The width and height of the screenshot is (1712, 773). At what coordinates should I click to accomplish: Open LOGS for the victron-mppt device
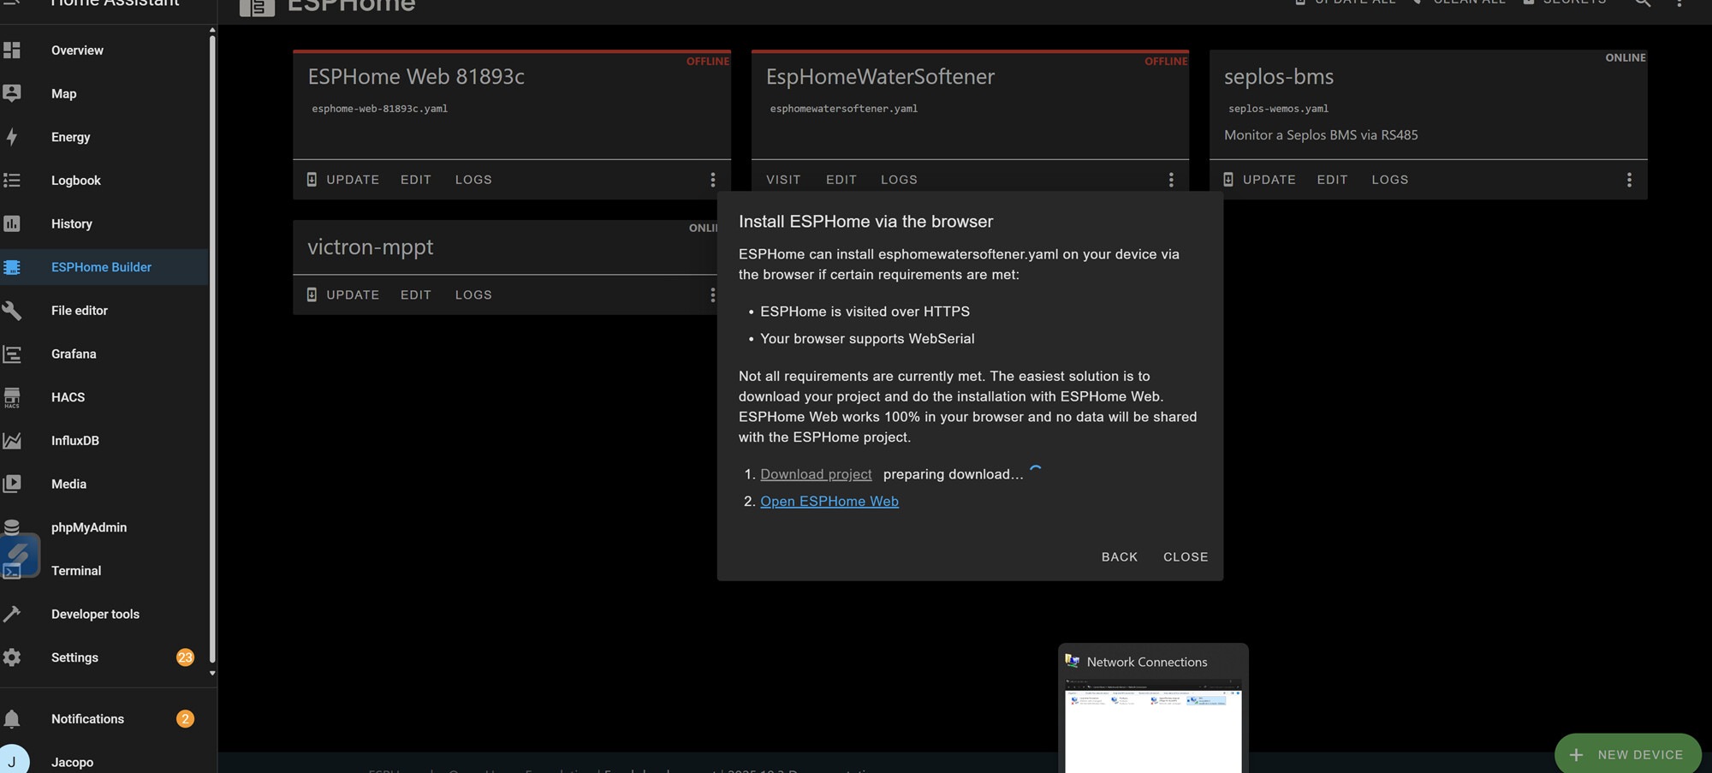pos(473,294)
